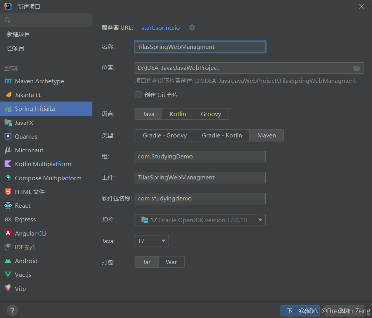This screenshot has height=318, width=372.
Task: Select Kotlin as the language
Action: pos(178,114)
